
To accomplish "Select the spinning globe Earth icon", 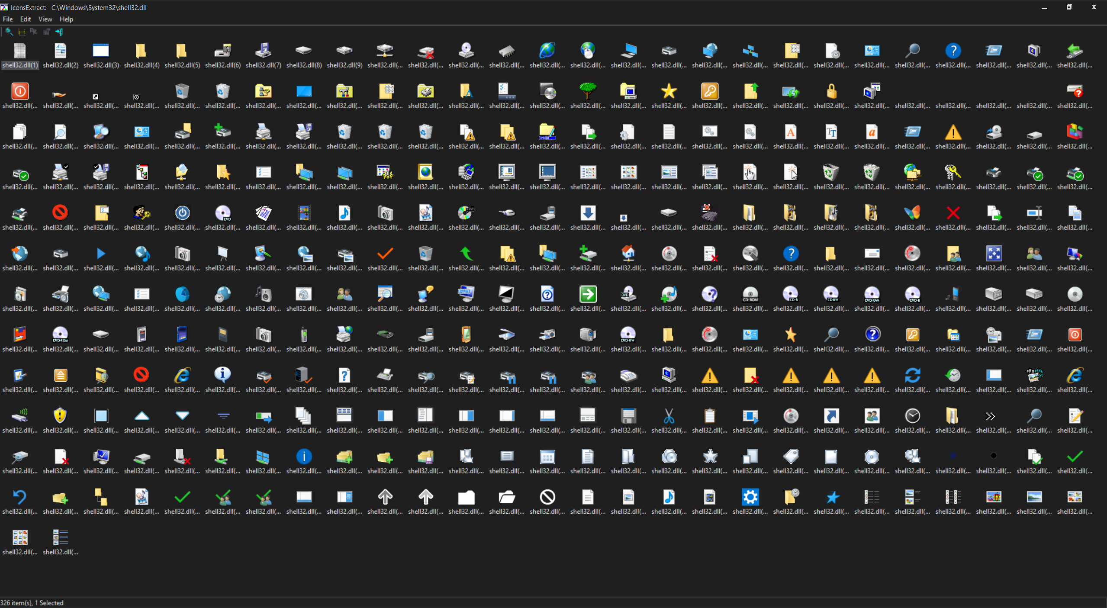I will pyautogui.click(x=547, y=51).
